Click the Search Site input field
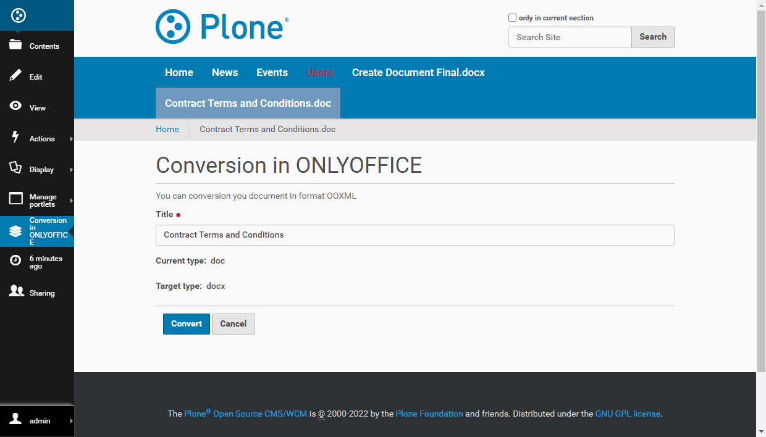The height and width of the screenshot is (437, 766). click(x=570, y=37)
